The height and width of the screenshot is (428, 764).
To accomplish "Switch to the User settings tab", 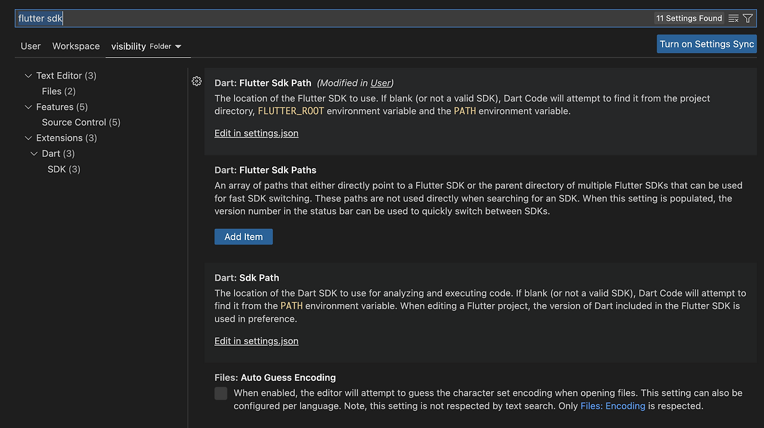I will 30,46.
